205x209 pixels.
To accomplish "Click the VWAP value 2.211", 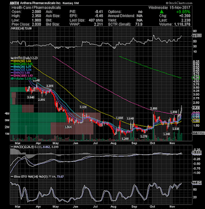I will coord(98,25).
